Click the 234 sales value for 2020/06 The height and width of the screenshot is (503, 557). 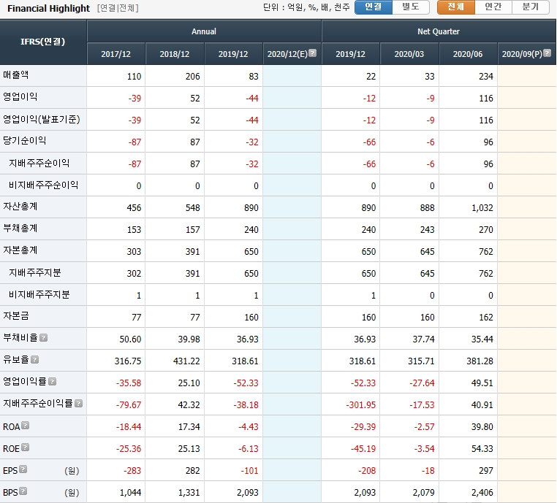point(485,76)
